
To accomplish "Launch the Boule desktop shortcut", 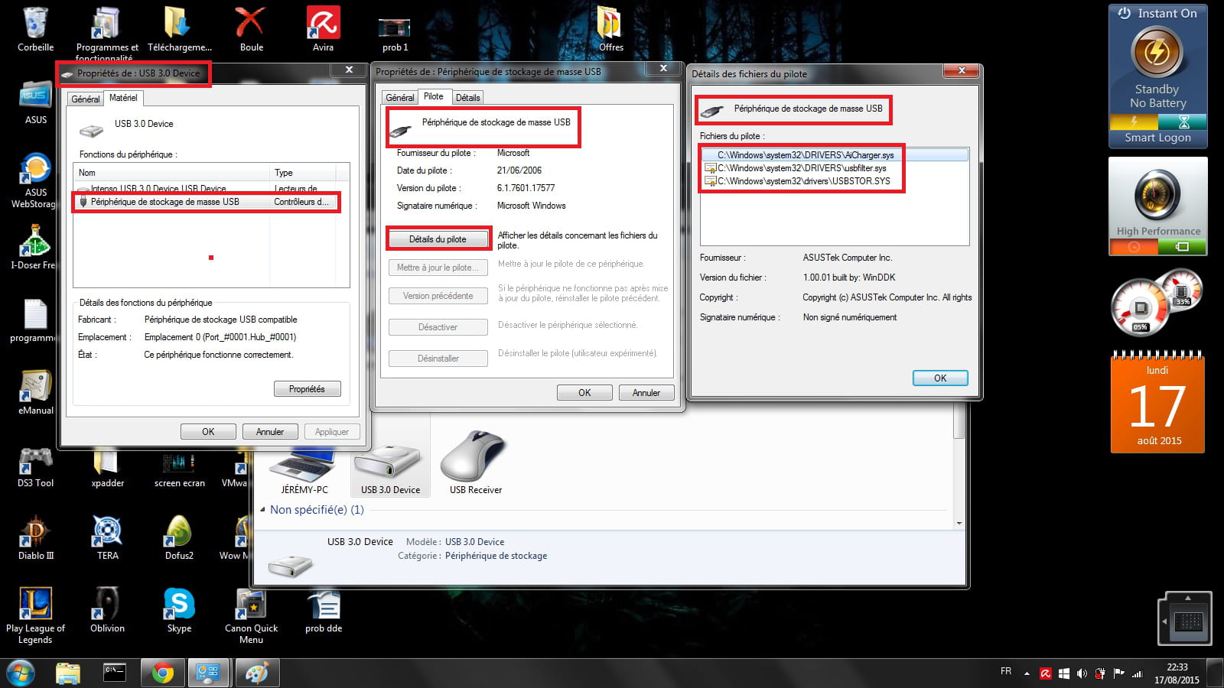I will coord(251,29).
